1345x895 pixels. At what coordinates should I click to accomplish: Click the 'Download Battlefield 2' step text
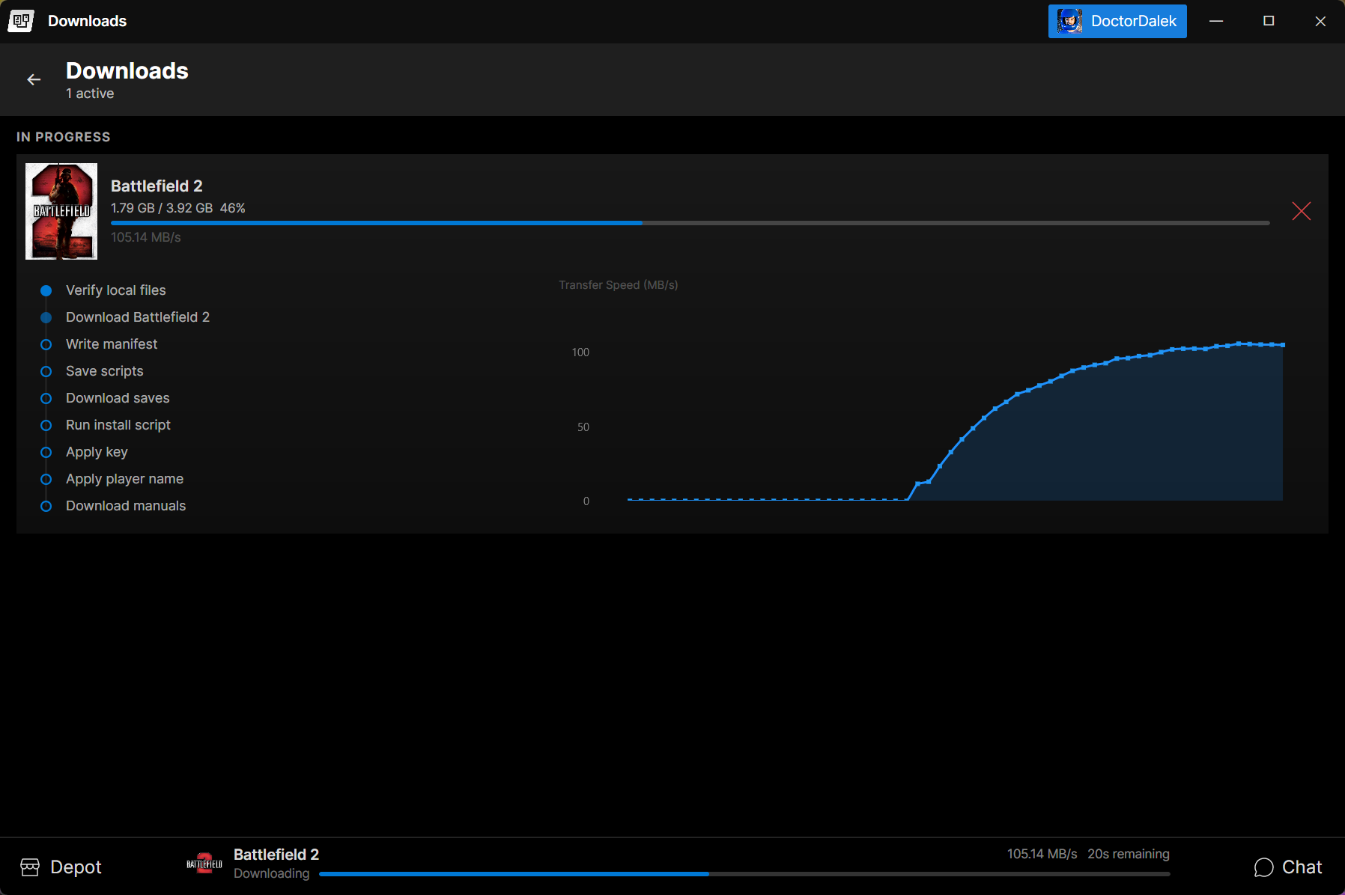[x=138, y=317]
